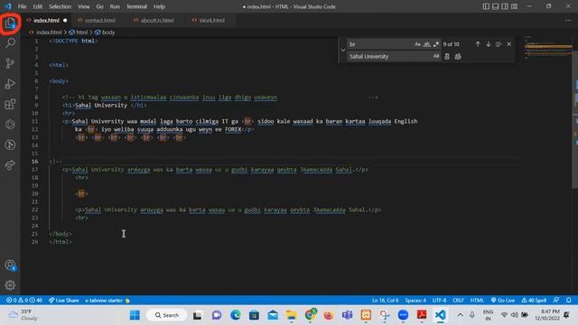The height and width of the screenshot is (325, 578).
Task: Open the Accounts menu icon
Action: click(10, 265)
